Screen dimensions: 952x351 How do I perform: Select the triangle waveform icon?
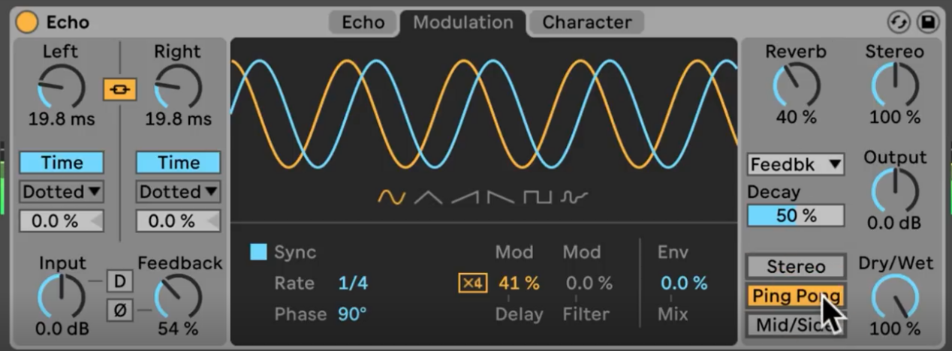pyautogui.click(x=429, y=197)
